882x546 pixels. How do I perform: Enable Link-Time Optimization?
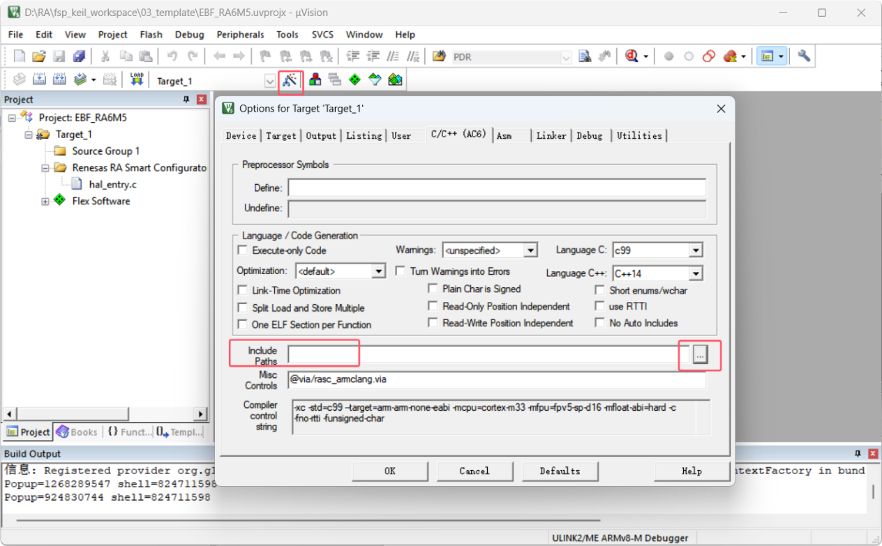point(243,290)
